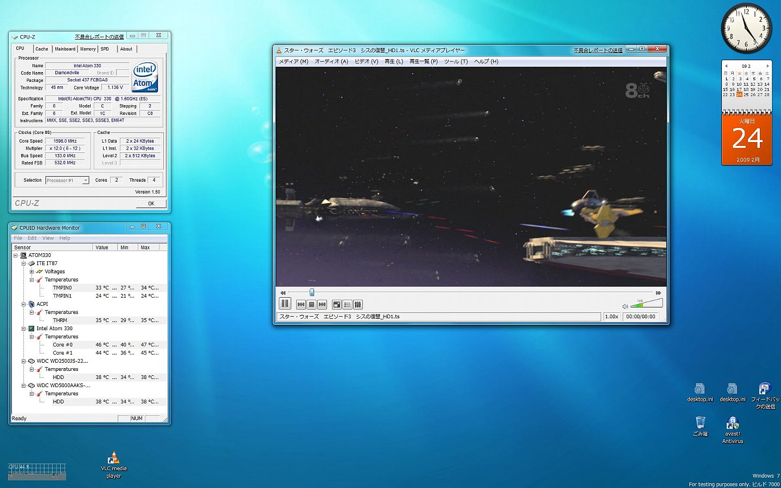Collapse the ITE IT87 node

[x=23, y=264]
